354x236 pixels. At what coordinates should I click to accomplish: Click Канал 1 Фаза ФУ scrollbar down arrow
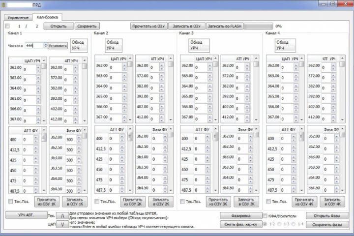(85, 191)
